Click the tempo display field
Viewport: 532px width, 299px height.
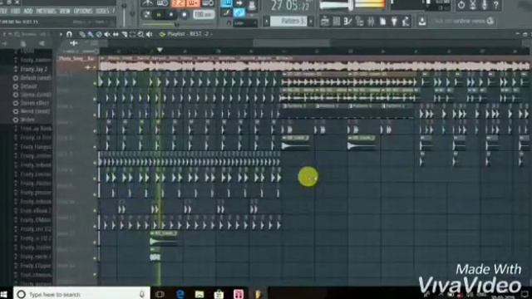[204, 15]
